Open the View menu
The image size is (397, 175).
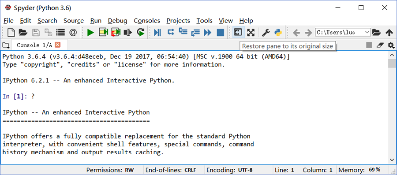226,21
